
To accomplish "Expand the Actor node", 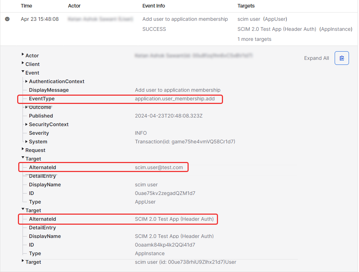I will click(23, 55).
